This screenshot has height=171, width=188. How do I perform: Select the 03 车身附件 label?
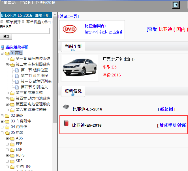(x=21, y=121)
